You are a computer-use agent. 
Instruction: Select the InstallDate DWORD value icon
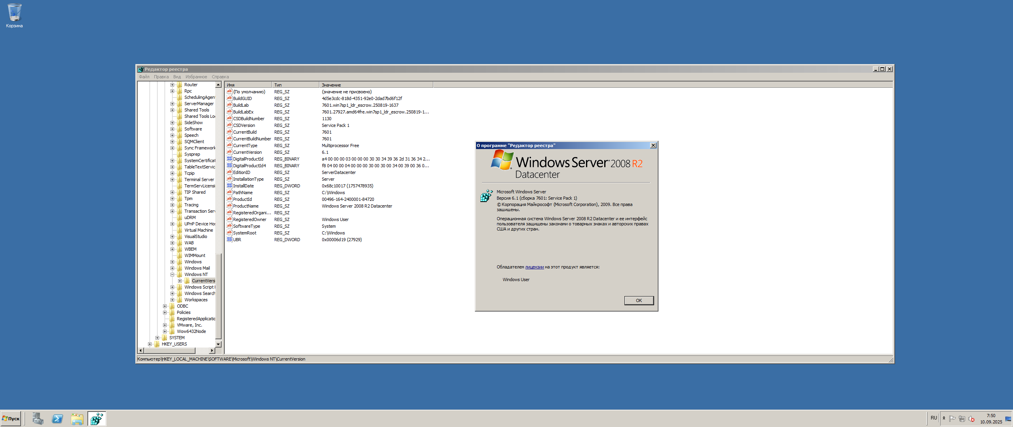tap(229, 186)
